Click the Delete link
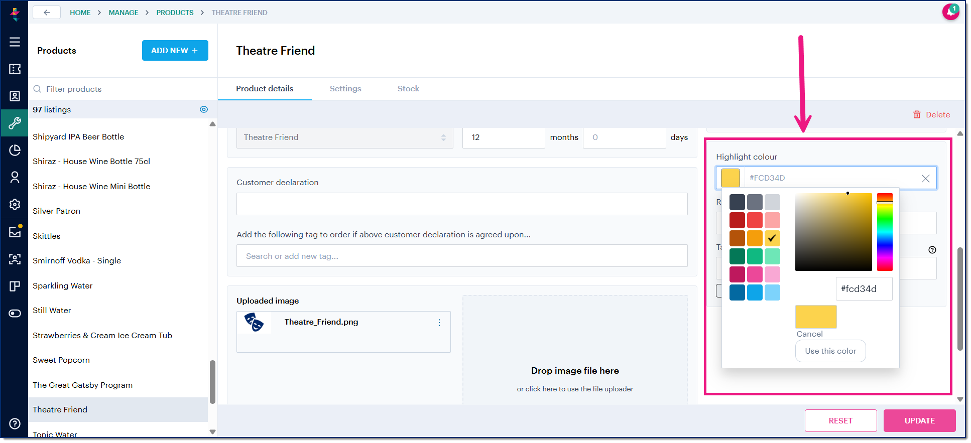The image size is (971, 443). coord(938,114)
